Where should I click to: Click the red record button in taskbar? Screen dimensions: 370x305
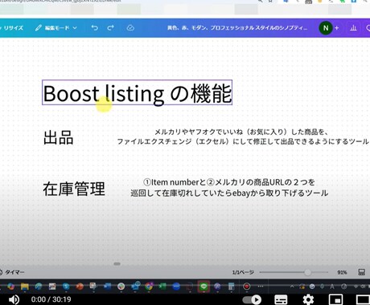click(x=246, y=287)
